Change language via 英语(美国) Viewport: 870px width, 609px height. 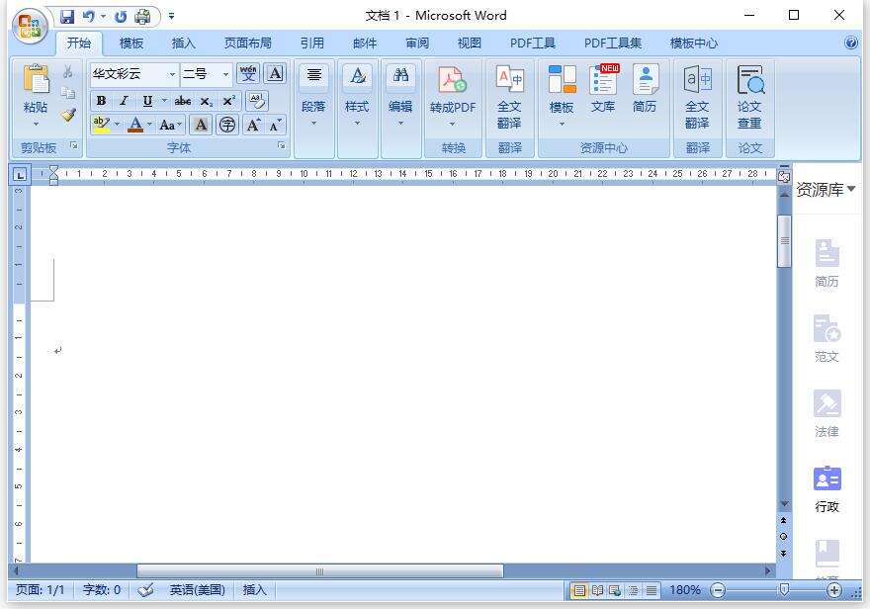(197, 590)
